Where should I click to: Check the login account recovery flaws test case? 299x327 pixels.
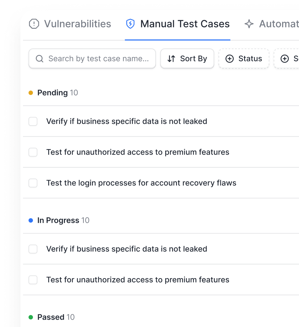pyautogui.click(x=33, y=183)
